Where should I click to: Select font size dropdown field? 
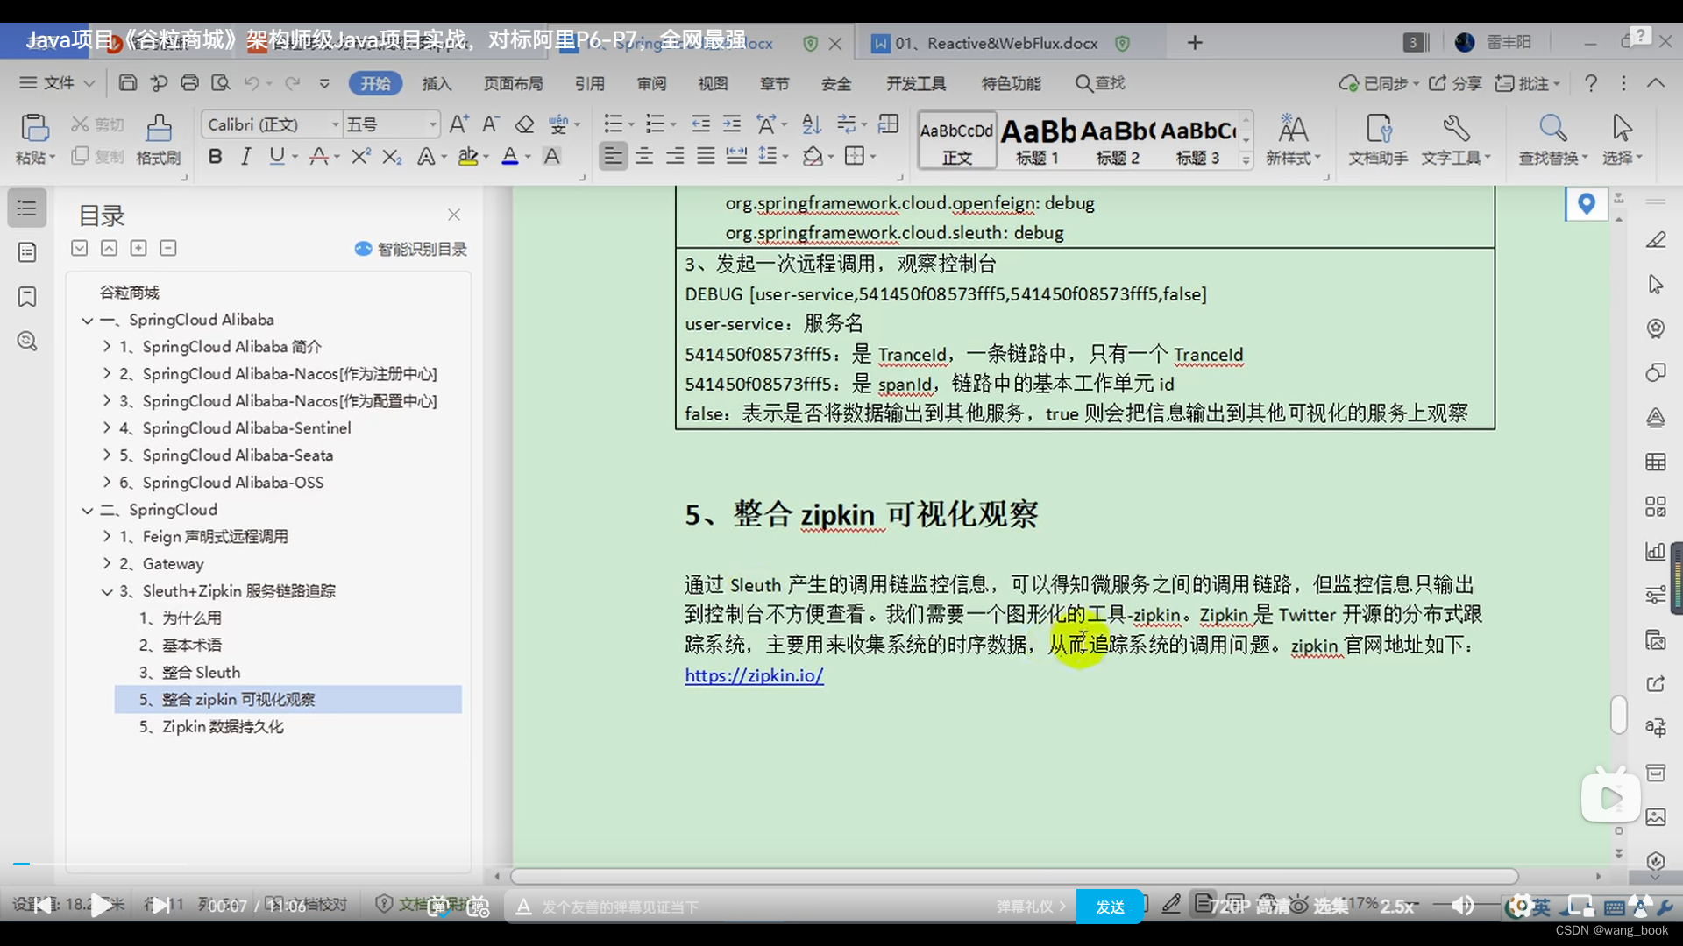(392, 123)
